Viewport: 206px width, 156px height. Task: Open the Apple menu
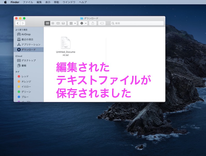coord(5,2)
